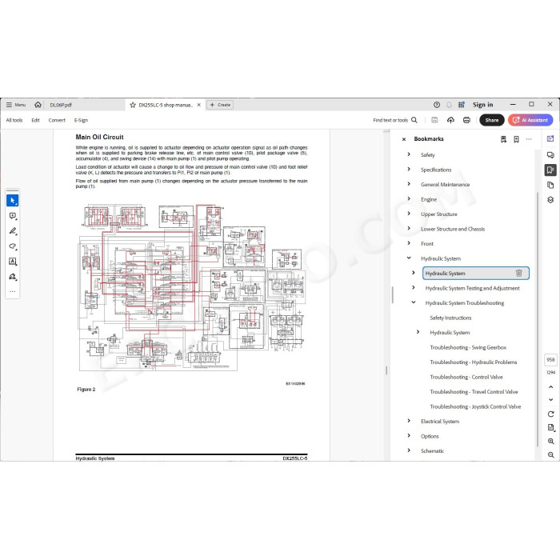560x560 pixels.
Task: Choose the Select arrow tool
Action: point(13,200)
